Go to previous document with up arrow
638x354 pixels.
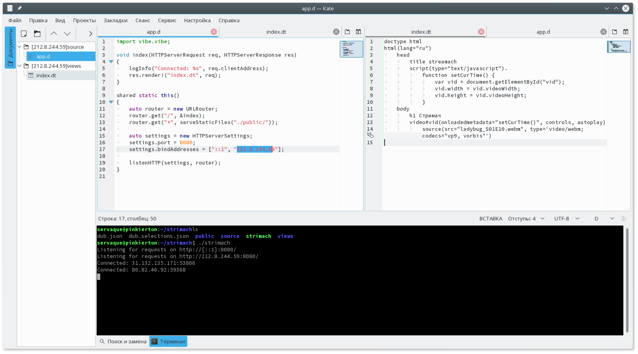click(x=54, y=34)
